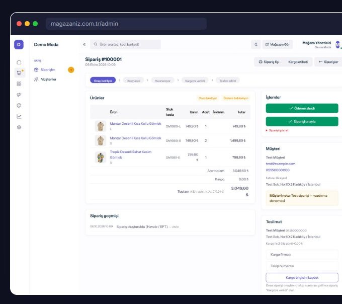Select the Onaylandı status step
Image resolution: width=342 pixels, height=304 pixels.
click(x=133, y=81)
